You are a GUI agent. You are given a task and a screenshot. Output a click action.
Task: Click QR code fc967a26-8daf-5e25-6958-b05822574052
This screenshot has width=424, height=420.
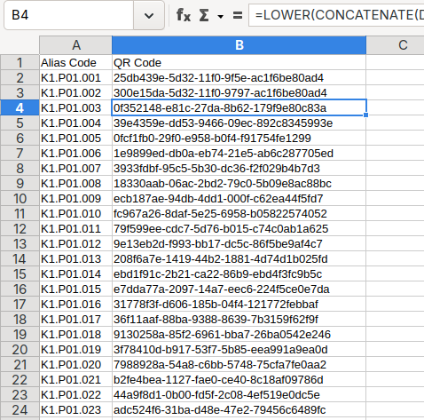239,214
